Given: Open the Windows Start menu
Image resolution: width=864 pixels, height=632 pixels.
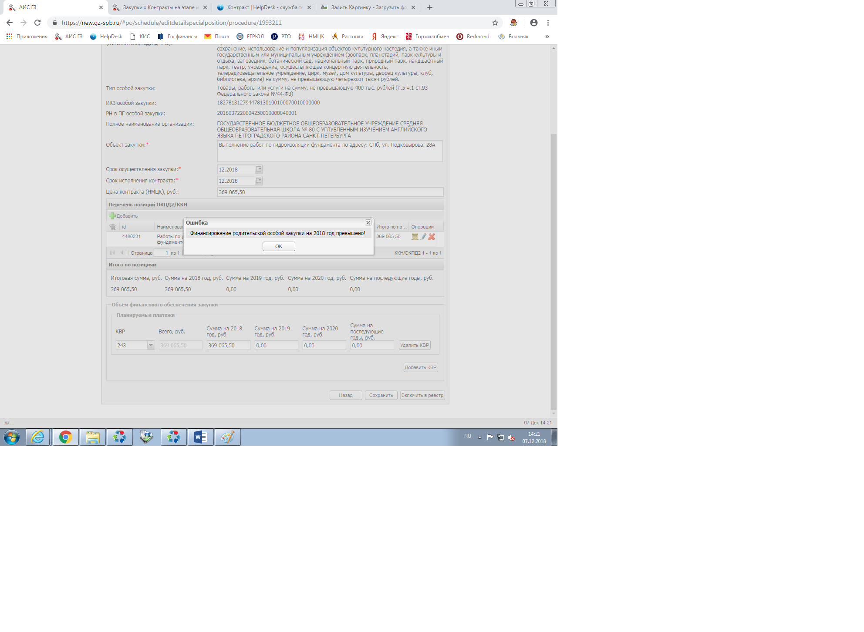Looking at the screenshot, I should pyautogui.click(x=12, y=437).
